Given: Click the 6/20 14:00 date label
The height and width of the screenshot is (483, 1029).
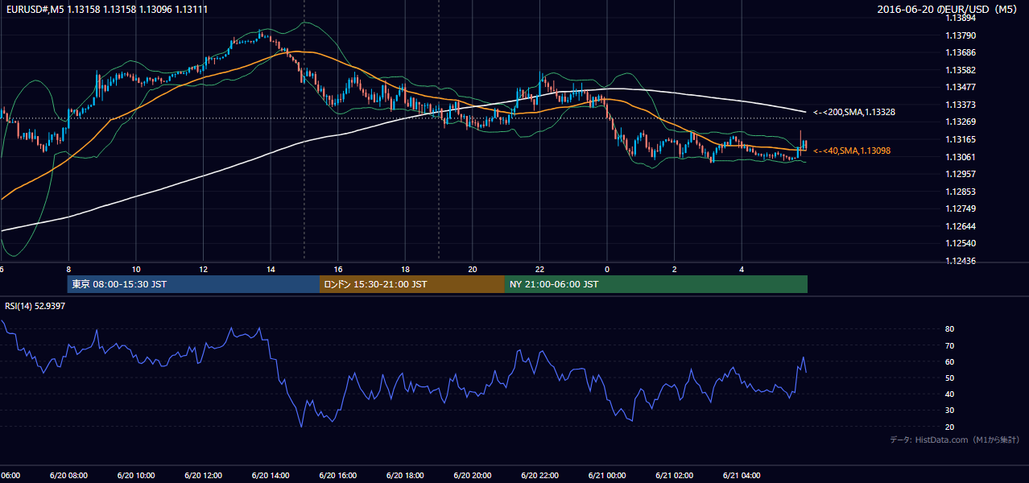Looking at the screenshot, I should tap(270, 476).
